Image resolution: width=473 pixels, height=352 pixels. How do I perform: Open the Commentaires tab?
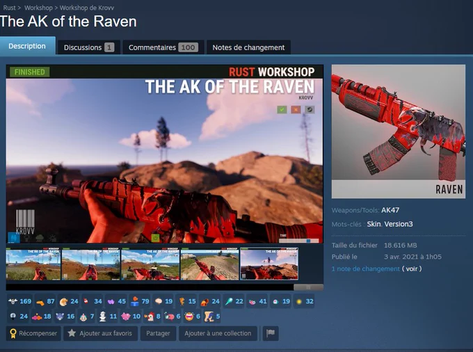pos(163,47)
